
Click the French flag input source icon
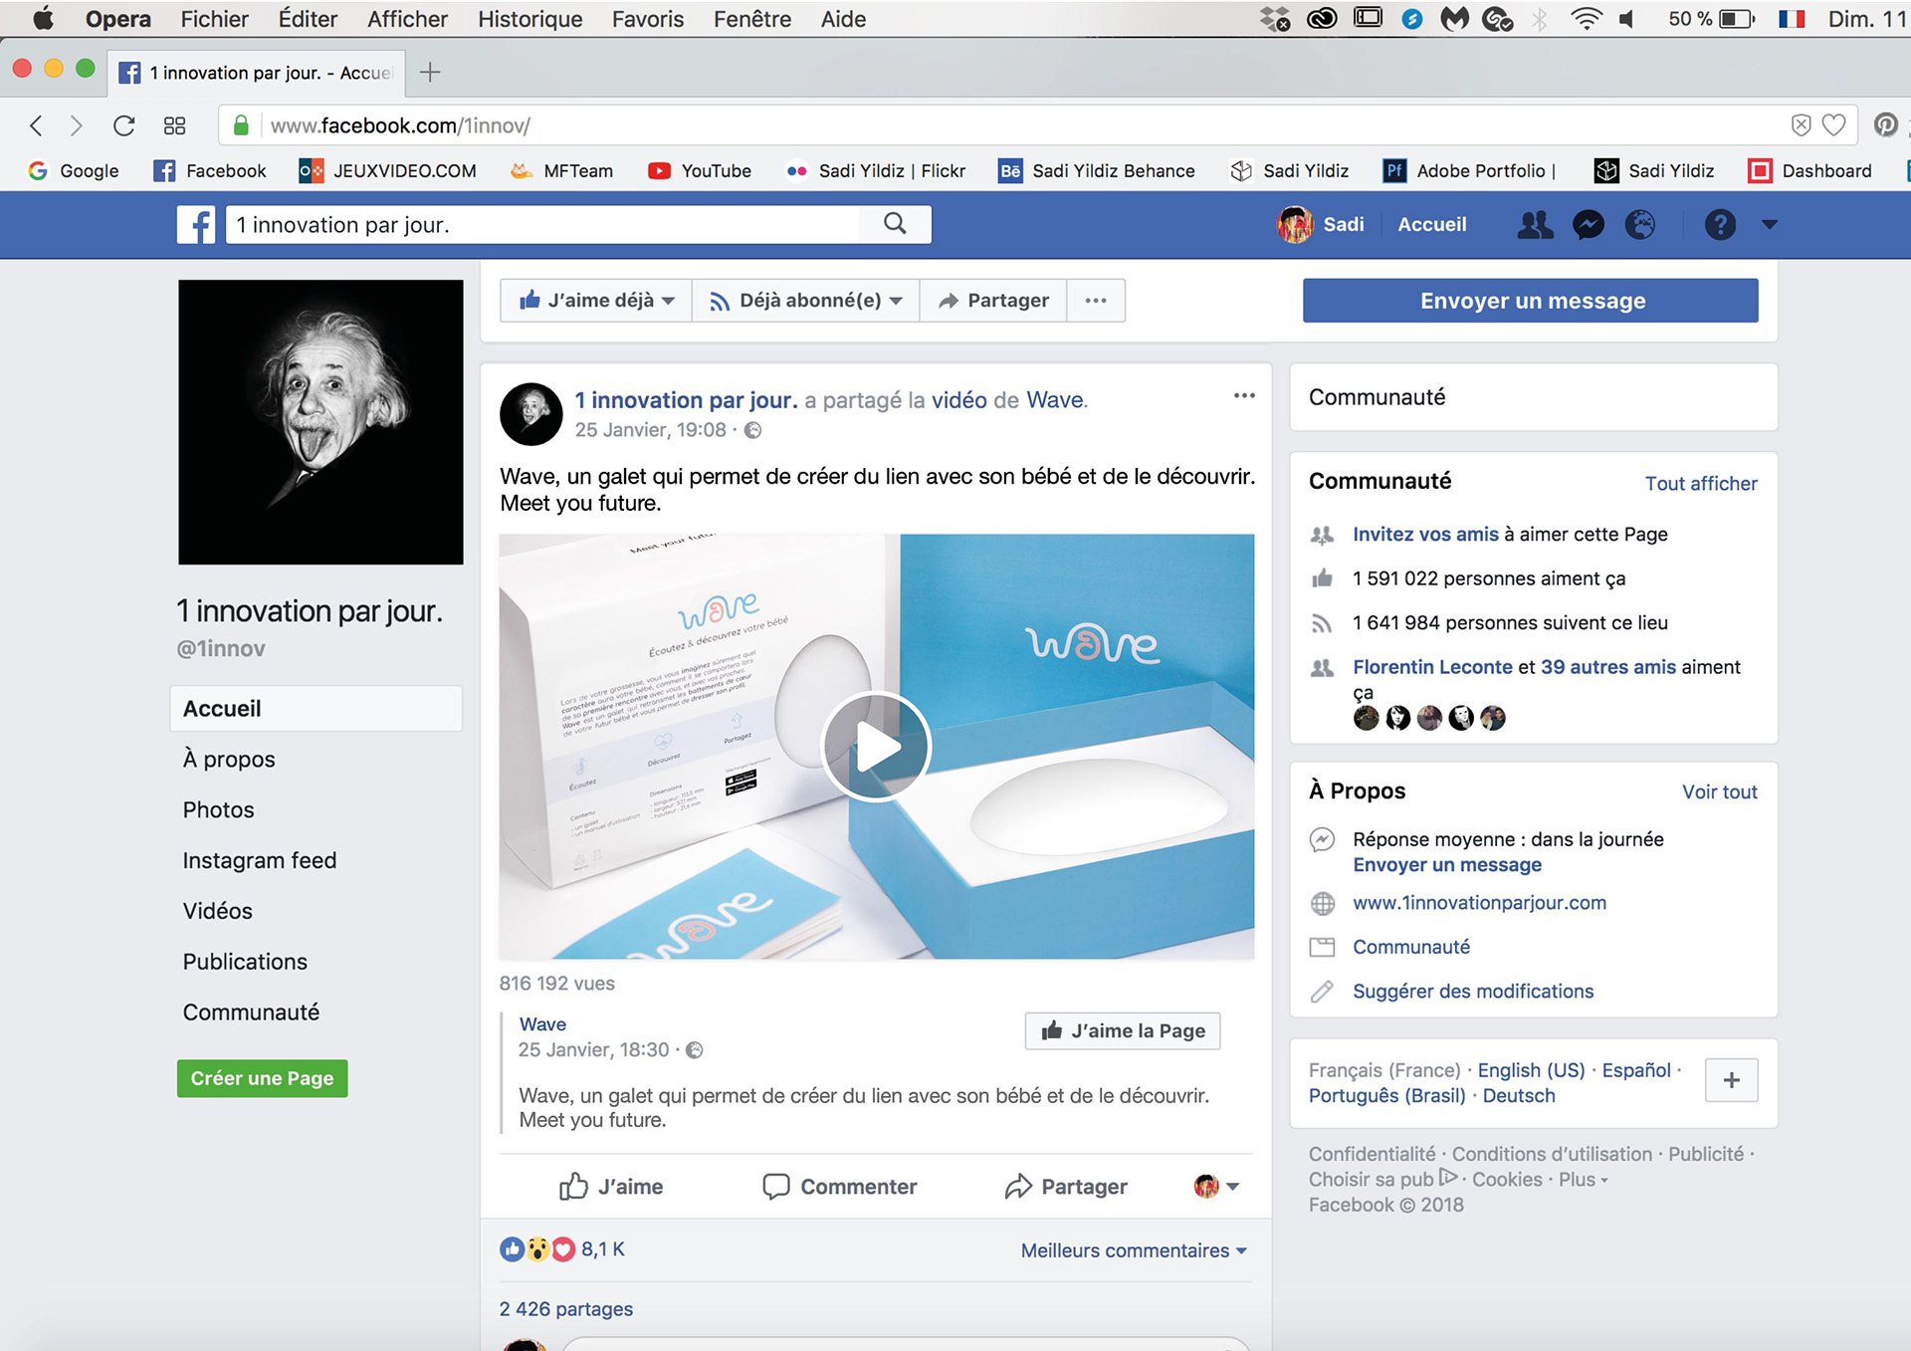click(x=1792, y=19)
